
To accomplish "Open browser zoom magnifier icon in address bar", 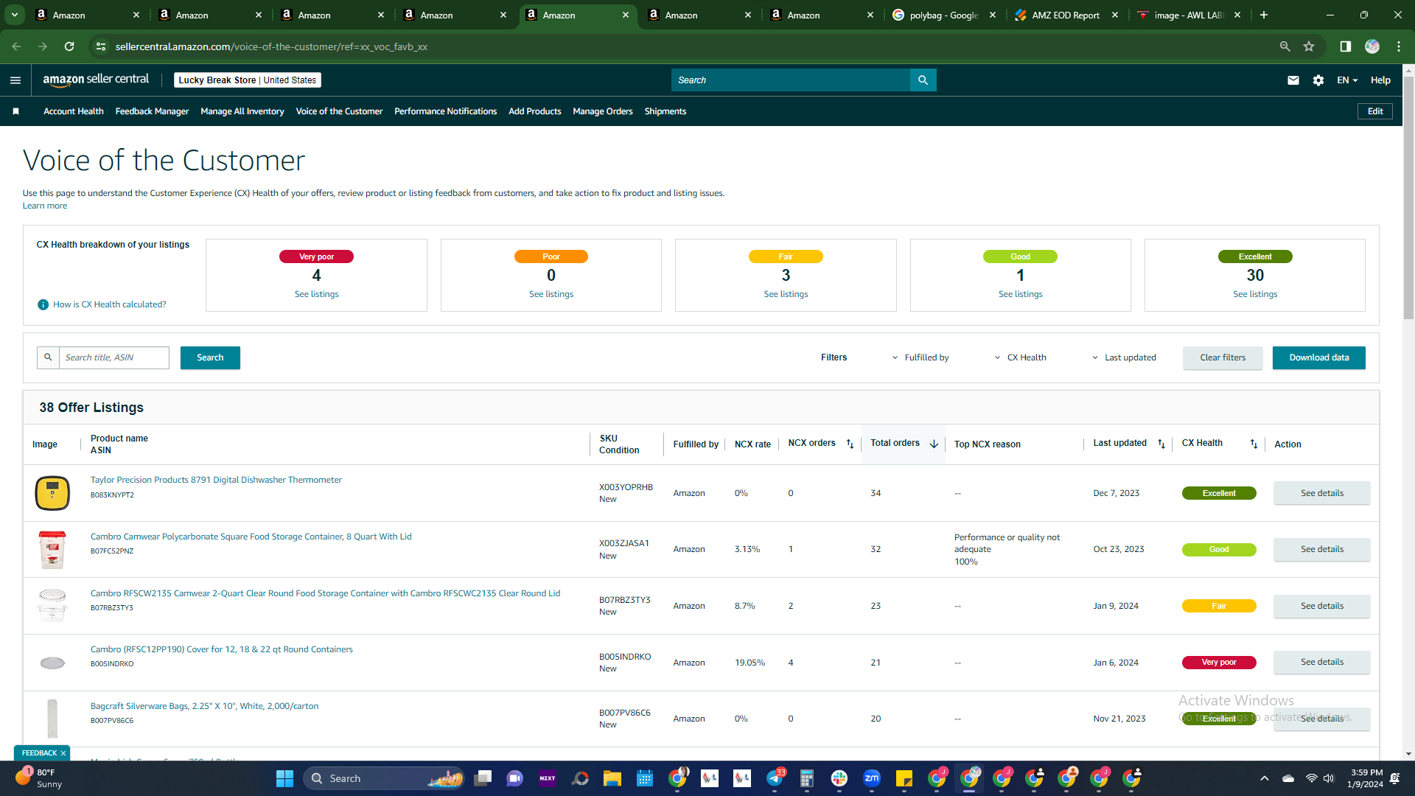I will tap(1285, 46).
